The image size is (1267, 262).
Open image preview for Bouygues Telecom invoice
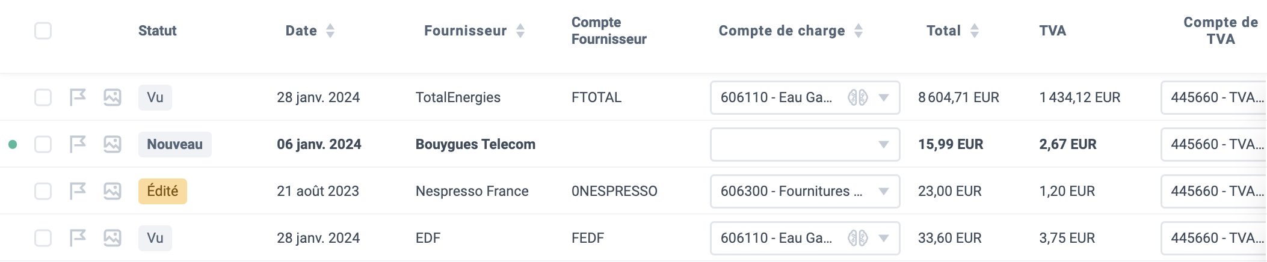tap(113, 144)
